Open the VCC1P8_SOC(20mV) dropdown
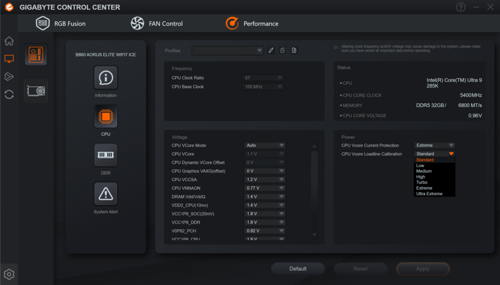Screen dimensions: 500x285 264,214
